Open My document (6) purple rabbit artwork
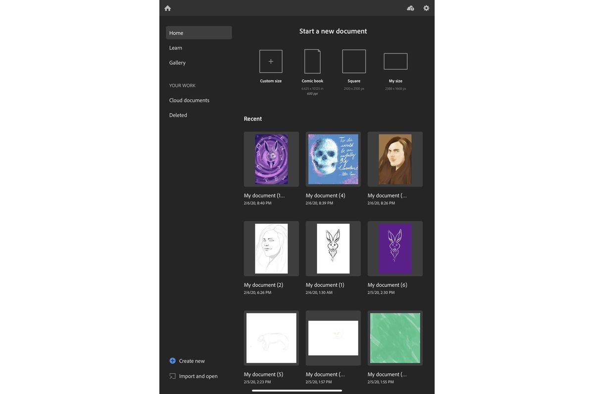The height and width of the screenshot is (394, 594). coord(395,248)
